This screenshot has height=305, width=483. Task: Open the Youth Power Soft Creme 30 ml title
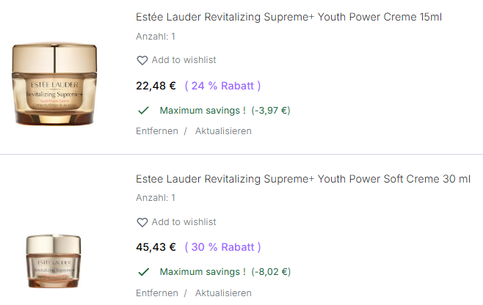(303, 179)
